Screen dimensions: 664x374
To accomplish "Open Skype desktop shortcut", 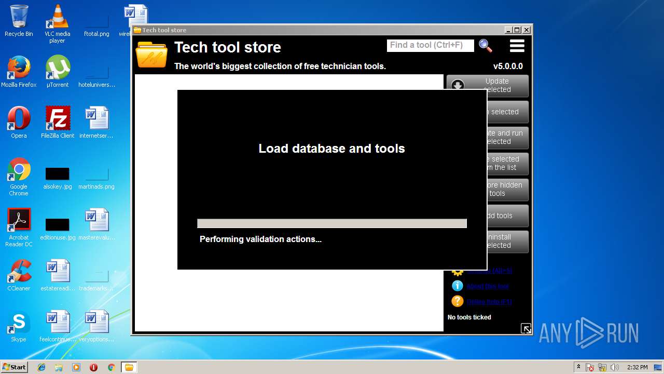I will pyautogui.click(x=19, y=326).
